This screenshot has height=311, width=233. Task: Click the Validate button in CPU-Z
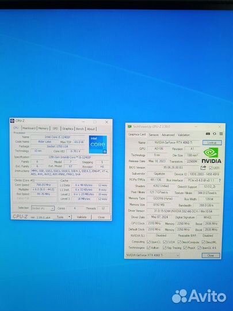click(82, 217)
